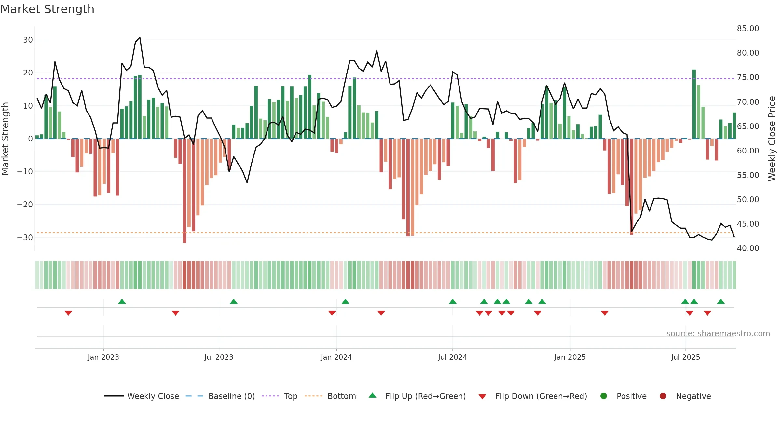Click the Jan 2025 x-axis label
This screenshot has width=781, height=439.
570,357
